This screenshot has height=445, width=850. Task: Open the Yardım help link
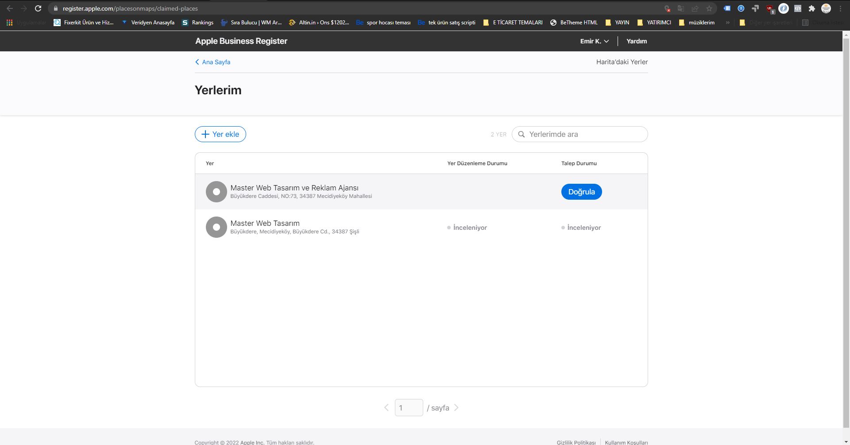(x=637, y=41)
